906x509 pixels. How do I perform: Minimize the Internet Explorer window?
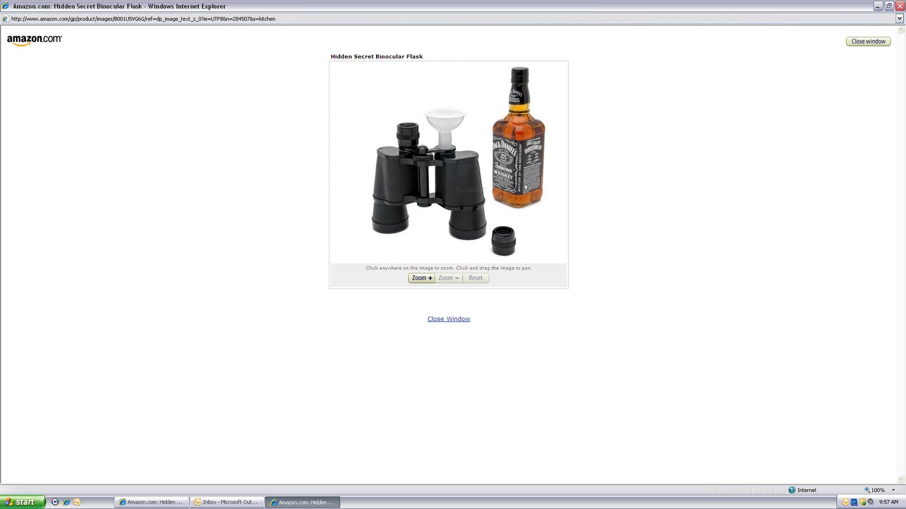(878, 6)
